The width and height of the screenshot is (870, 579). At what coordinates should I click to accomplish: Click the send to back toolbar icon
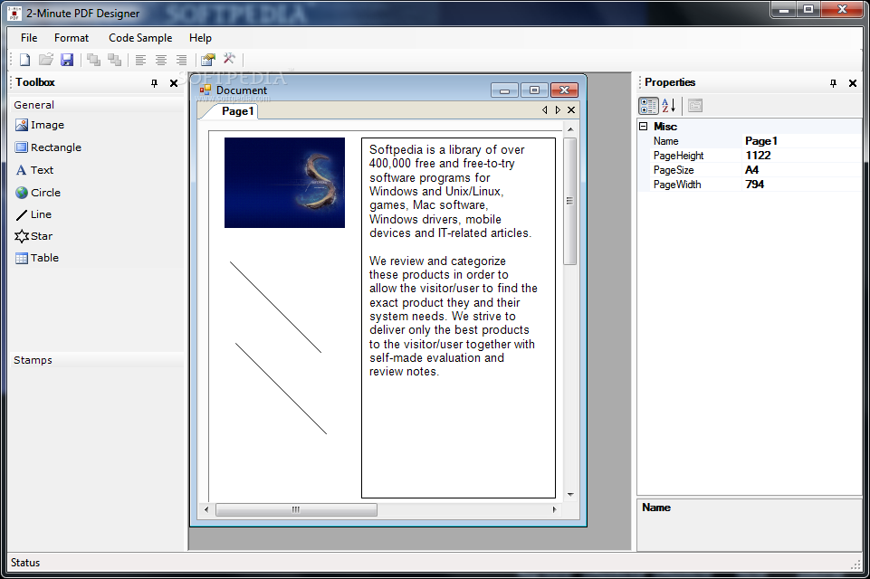click(114, 60)
